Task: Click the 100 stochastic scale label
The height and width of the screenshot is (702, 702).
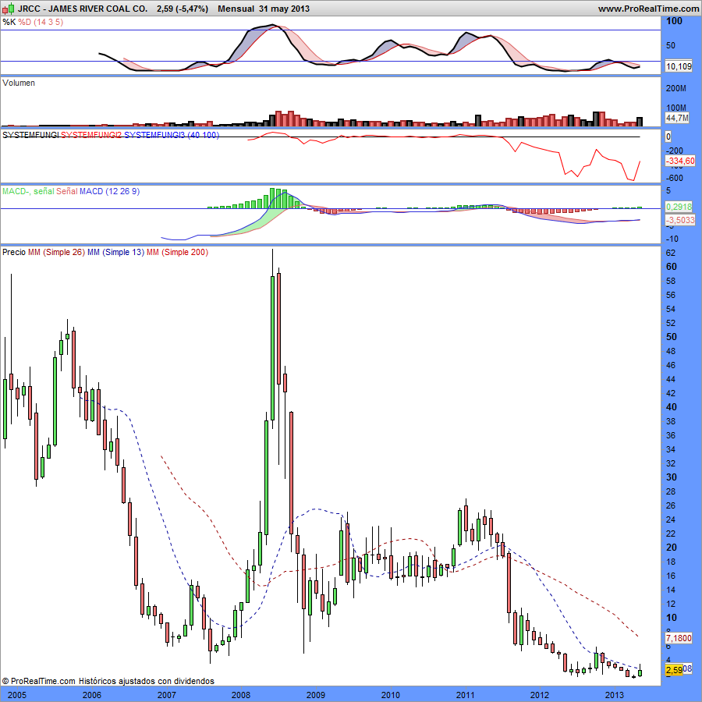Action: coord(674,21)
